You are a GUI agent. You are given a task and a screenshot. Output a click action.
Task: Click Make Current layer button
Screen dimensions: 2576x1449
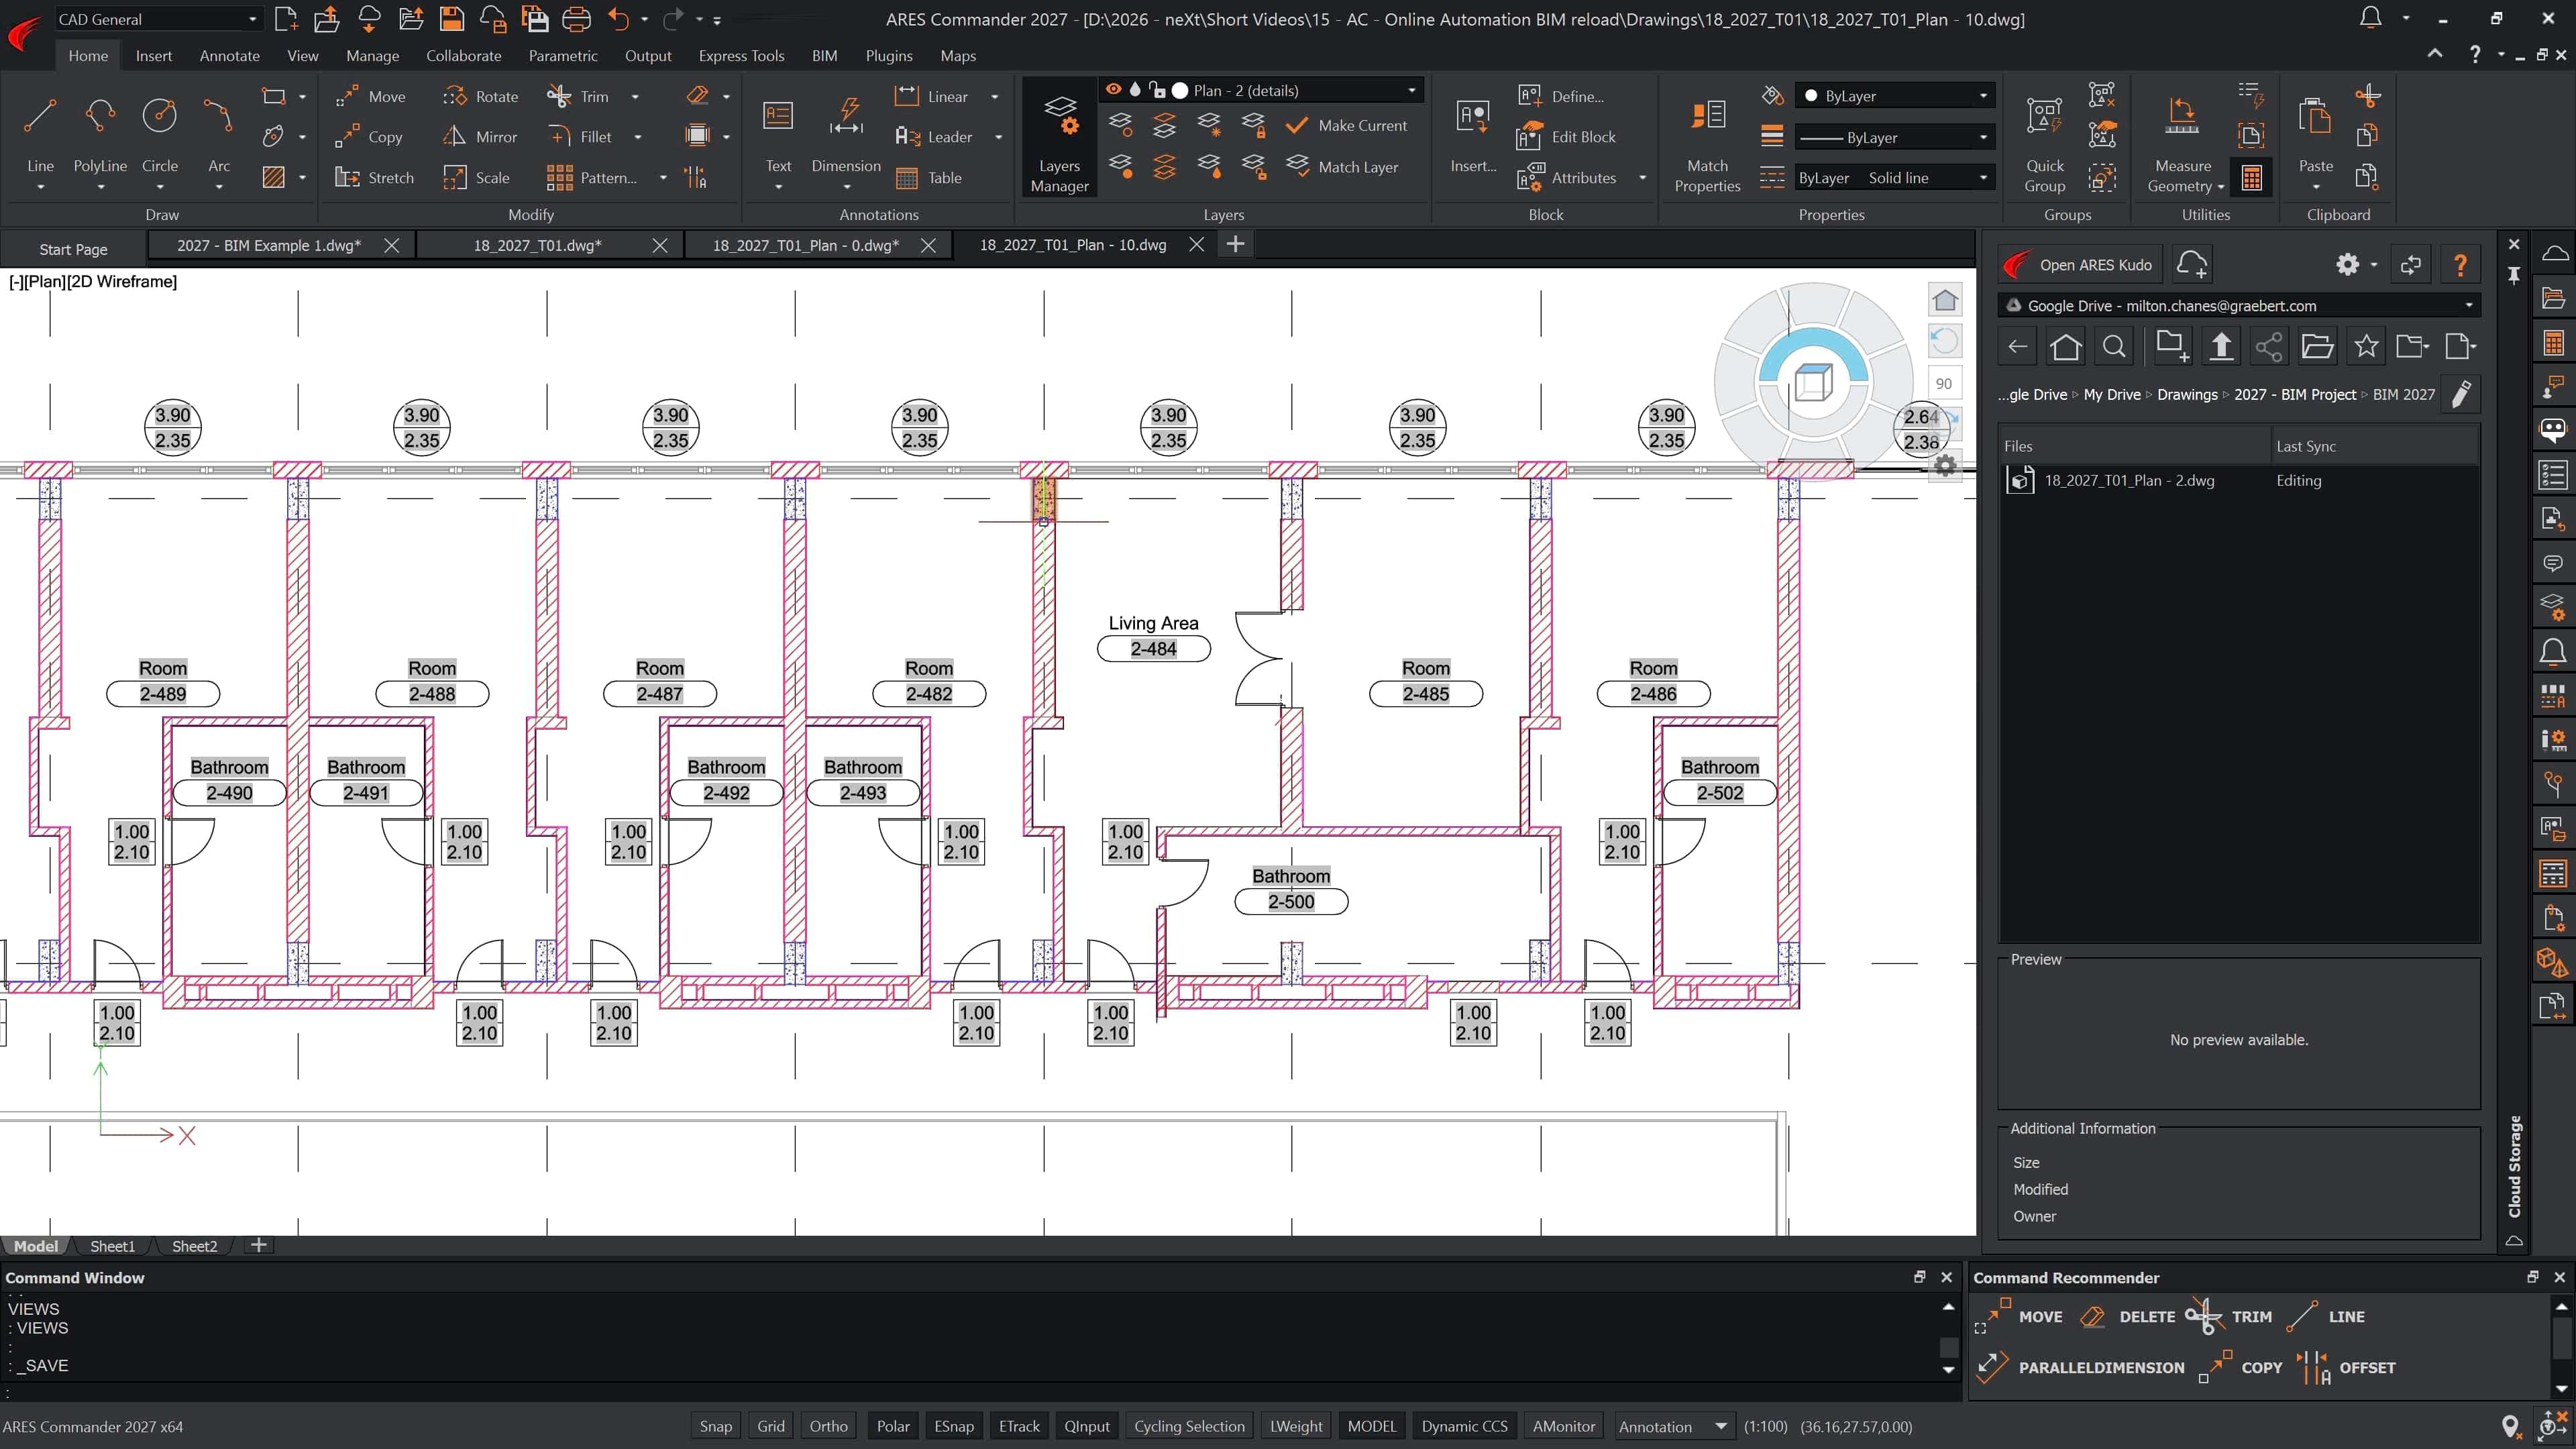(x=1346, y=125)
